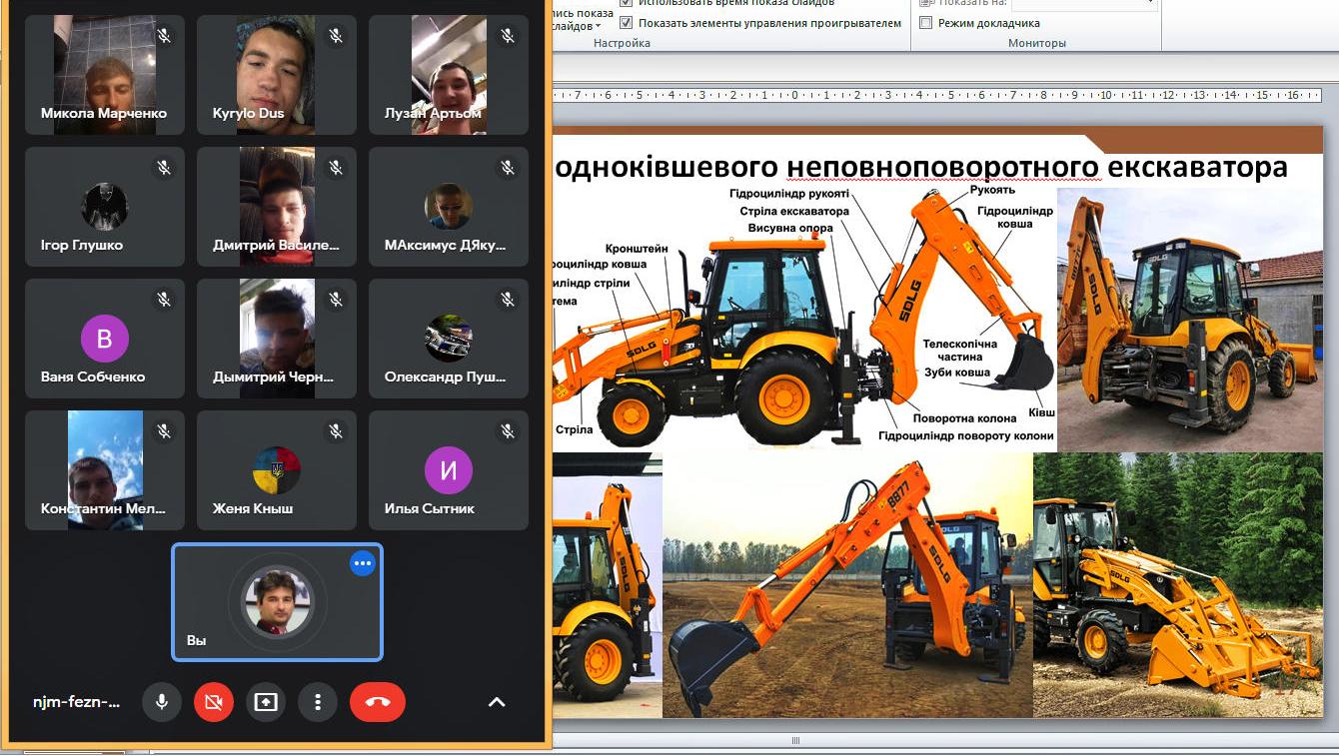Click the muted mic icon on Олександр Пуш's tile
This screenshot has width=1339, height=756.
click(x=508, y=300)
